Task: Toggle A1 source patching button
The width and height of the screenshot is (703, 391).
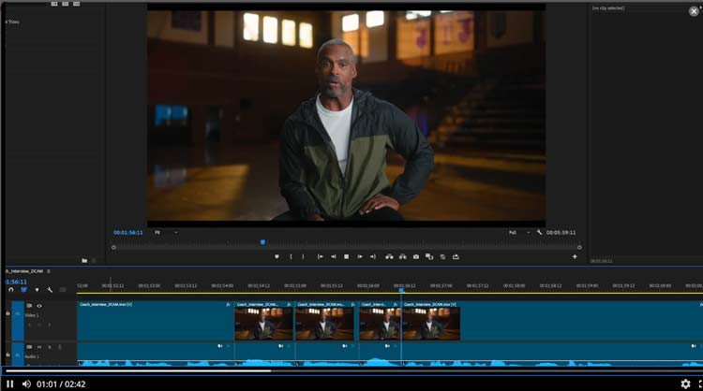Action: click(x=18, y=355)
